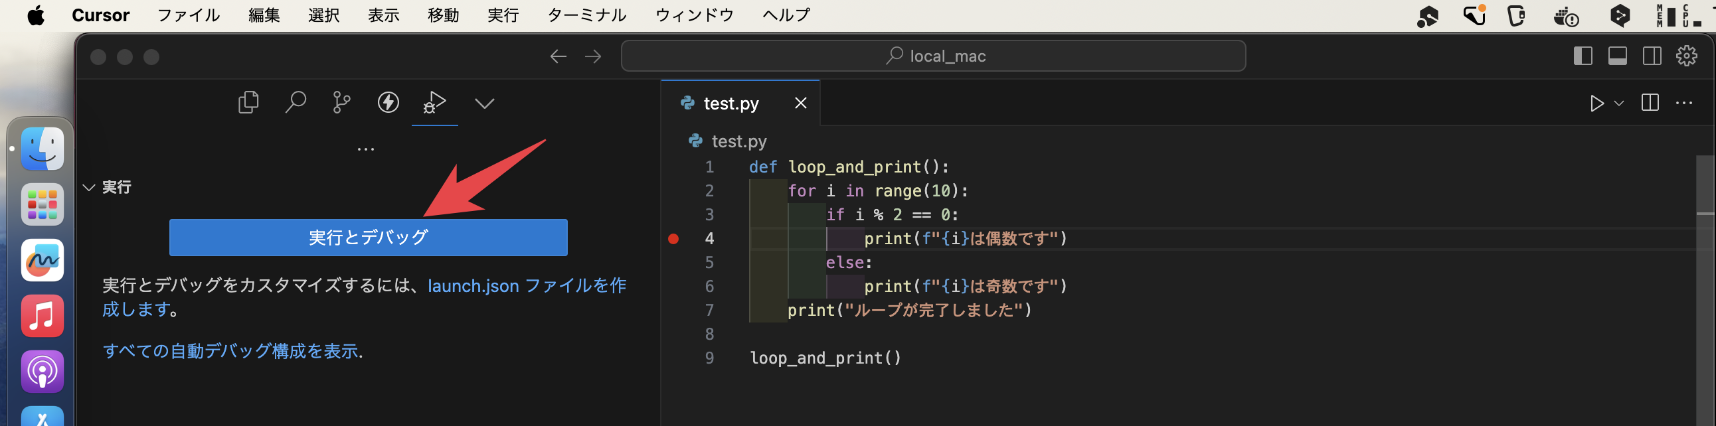Remove the breakpoint on line 4
This screenshot has height=426, width=1716.
click(673, 238)
